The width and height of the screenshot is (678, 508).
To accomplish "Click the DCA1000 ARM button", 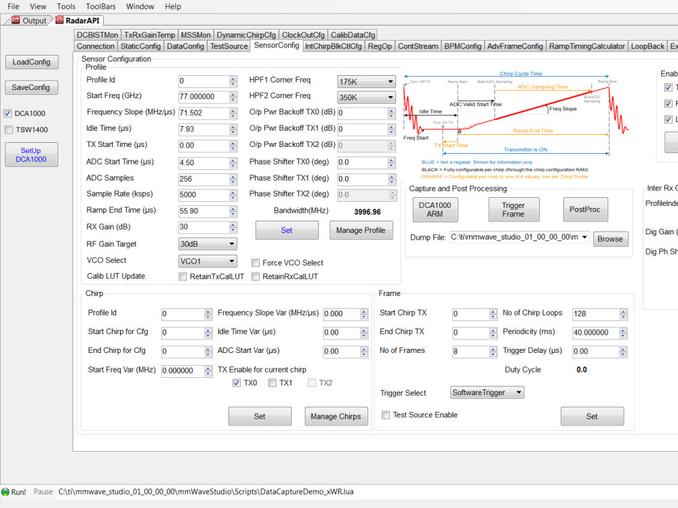I will 435,209.
